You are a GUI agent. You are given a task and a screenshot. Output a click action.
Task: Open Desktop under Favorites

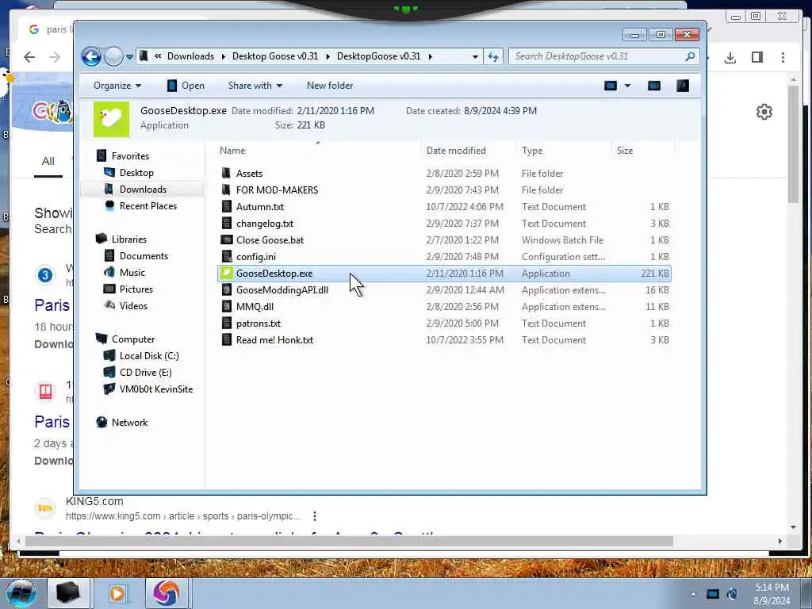(x=136, y=172)
